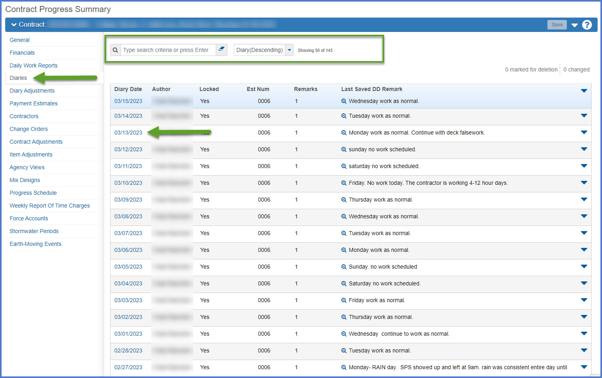View remark details for 03/13/2023 deck falsework

(x=344, y=133)
